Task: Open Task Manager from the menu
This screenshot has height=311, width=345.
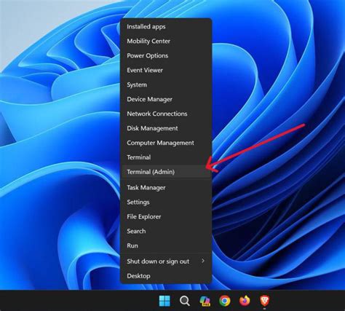Action: click(166, 188)
